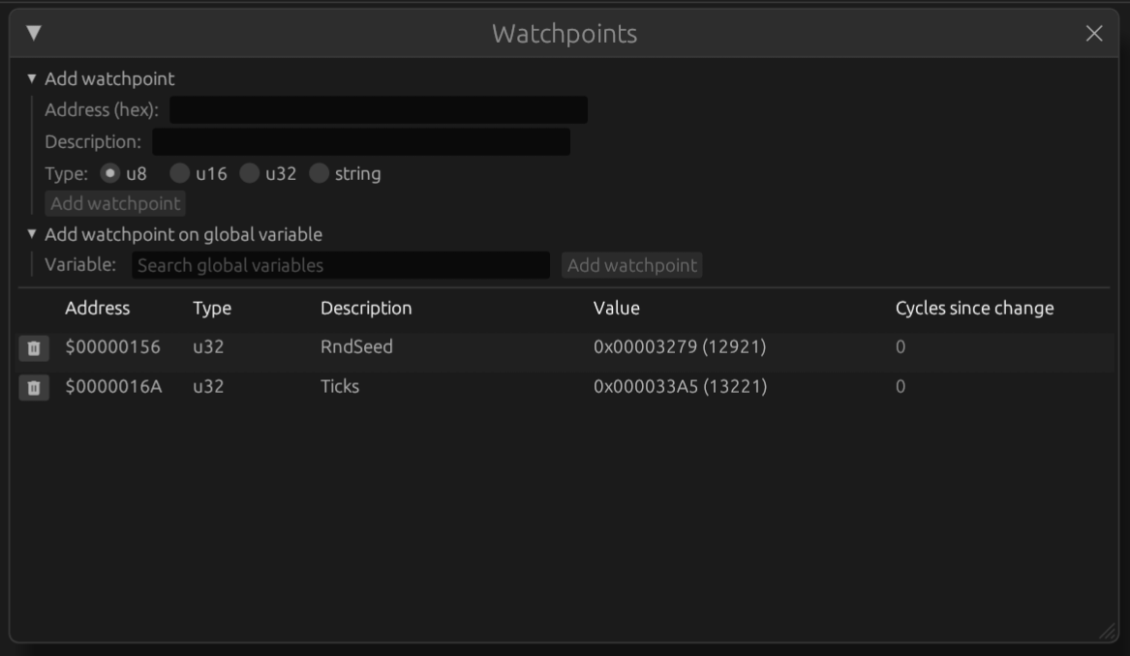Image resolution: width=1130 pixels, height=656 pixels.
Task: Select the u16 watchpoint type
Action: click(x=179, y=173)
